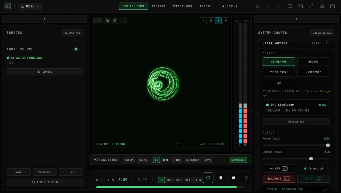Toggle loop playback
Screen dimensions: 341x193
point(208,178)
